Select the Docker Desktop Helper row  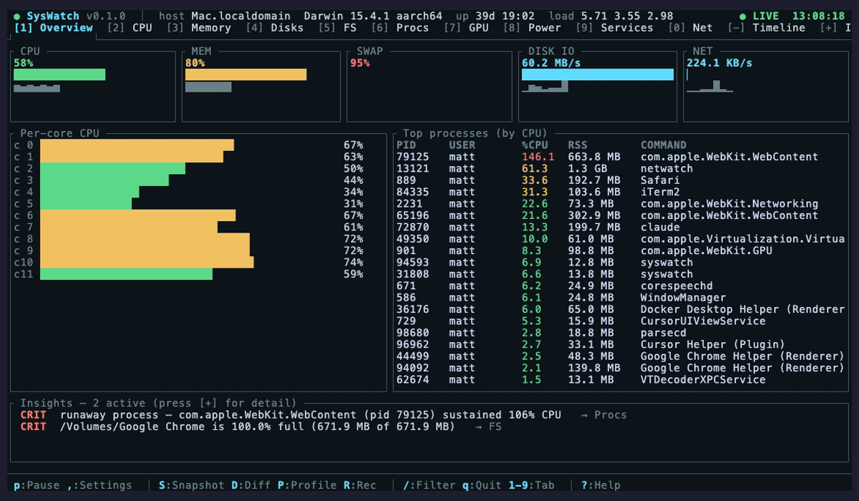pos(621,309)
